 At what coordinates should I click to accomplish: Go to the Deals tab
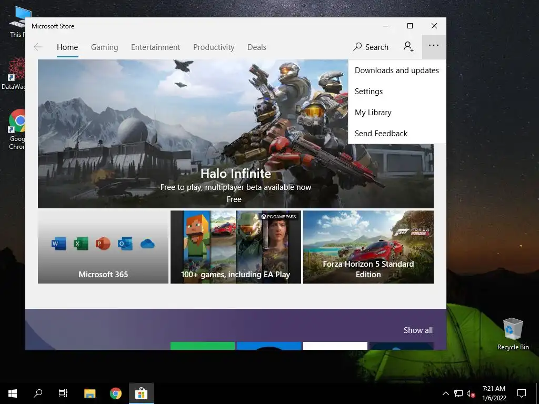pyautogui.click(x=257, y=47)
